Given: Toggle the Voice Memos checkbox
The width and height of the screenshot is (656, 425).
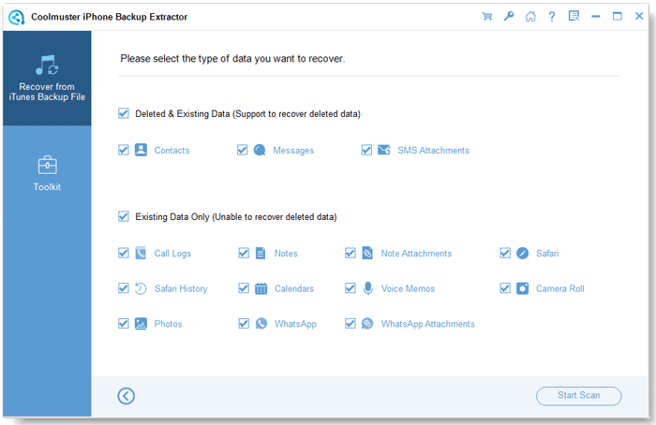Looking at the screenshot, I should tap(350, 288).
